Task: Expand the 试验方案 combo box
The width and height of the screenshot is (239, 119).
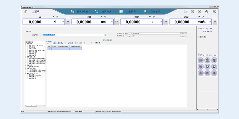Action: [x=105, y=35]
